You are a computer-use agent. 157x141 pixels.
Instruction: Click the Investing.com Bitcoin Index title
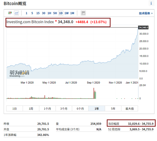pos(30,22)
